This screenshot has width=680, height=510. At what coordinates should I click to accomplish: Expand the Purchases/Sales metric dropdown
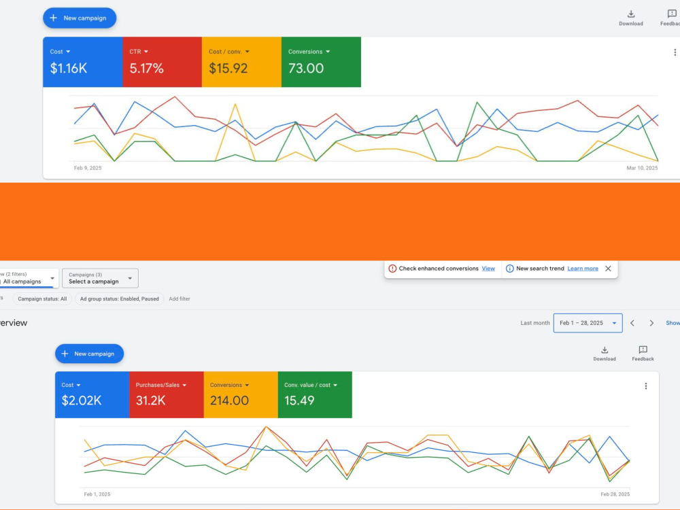(x=184, y=385)
